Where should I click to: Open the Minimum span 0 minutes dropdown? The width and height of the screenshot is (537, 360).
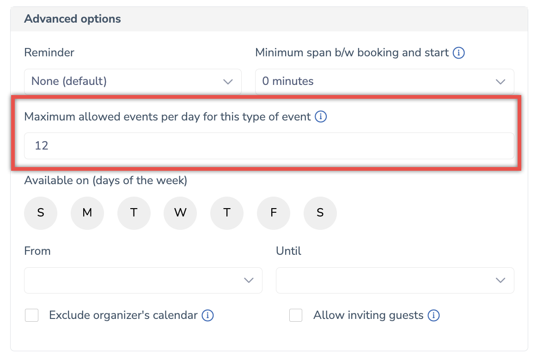coord(384,82)
